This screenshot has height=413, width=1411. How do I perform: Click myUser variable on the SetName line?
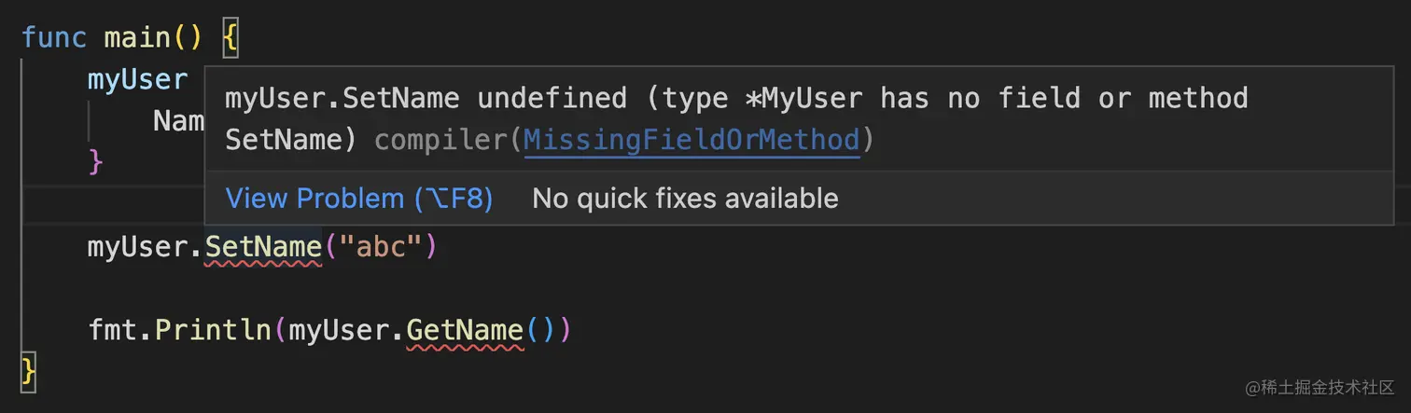tap(137, 248)
